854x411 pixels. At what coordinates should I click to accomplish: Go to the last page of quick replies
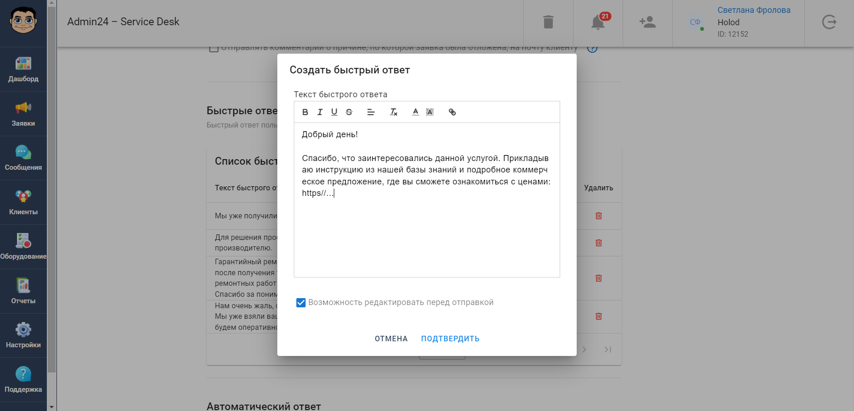click(608, 350)
